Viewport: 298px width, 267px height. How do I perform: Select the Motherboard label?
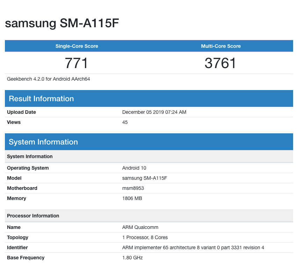[x=22, y=188]
